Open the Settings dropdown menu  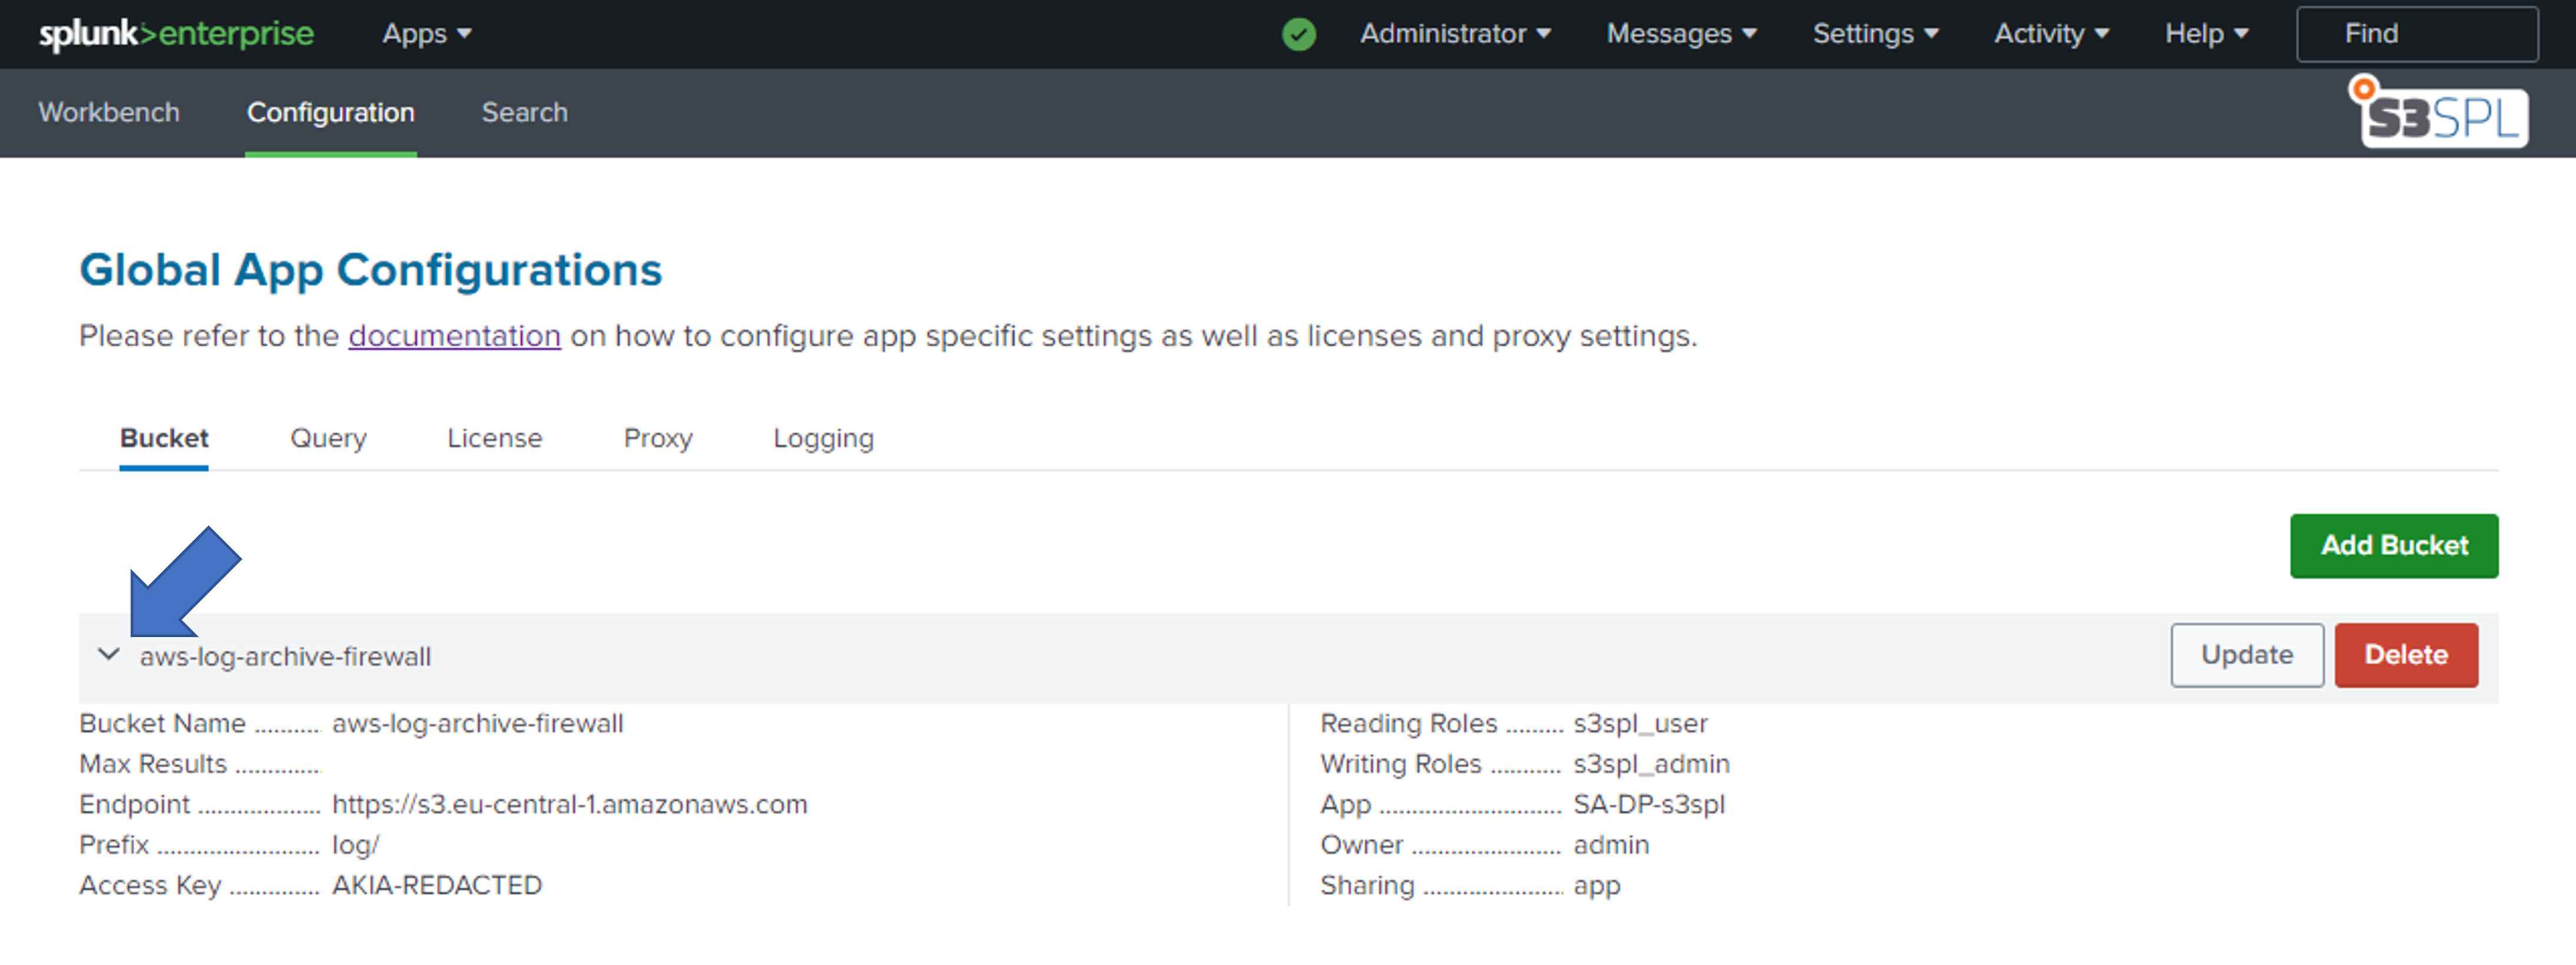coord(1874,34)
